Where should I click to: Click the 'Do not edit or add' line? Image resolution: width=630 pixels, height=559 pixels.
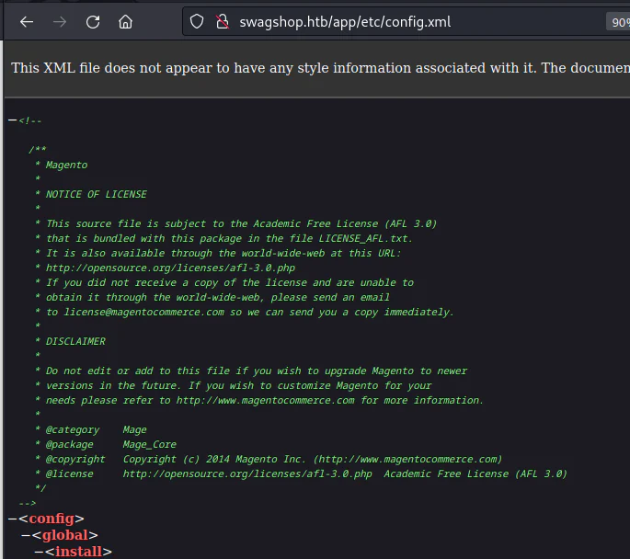pos(251,371)
